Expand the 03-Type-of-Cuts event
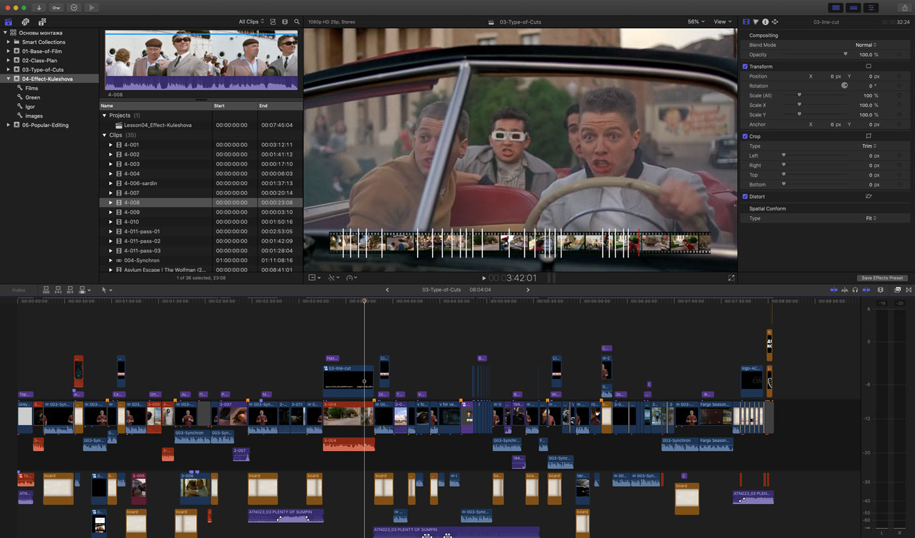This screenshot has width=915, height=538. tap(8, 69)
